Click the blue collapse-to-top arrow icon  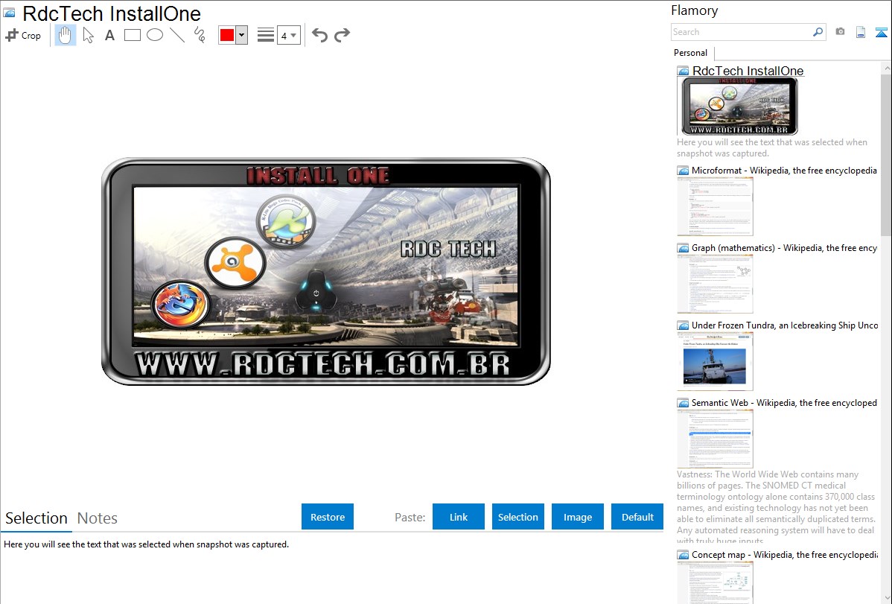pos(882,32)
